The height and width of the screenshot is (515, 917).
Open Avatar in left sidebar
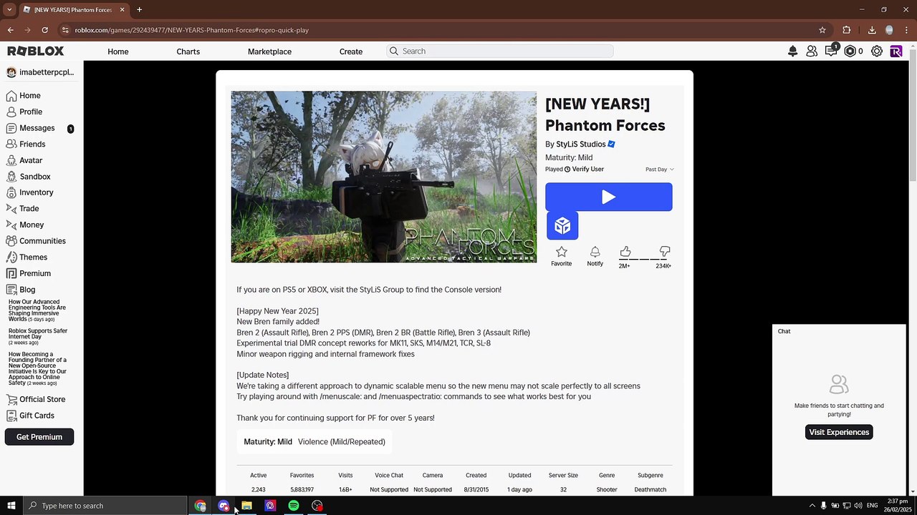(24, 161)
